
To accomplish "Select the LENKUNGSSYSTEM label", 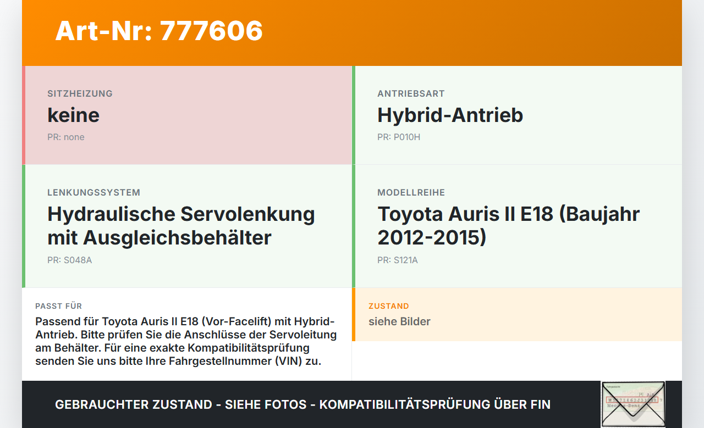I will click(94, 192).
